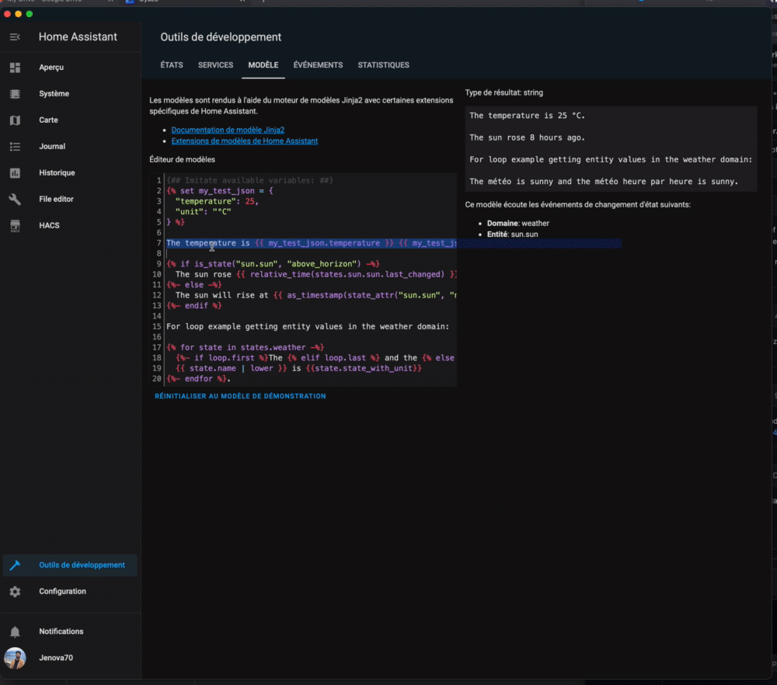Screen dimensions: 777x685
Task: Switch to the ÉVÉNEMENTS tab
Action: (x=318, y=65)
